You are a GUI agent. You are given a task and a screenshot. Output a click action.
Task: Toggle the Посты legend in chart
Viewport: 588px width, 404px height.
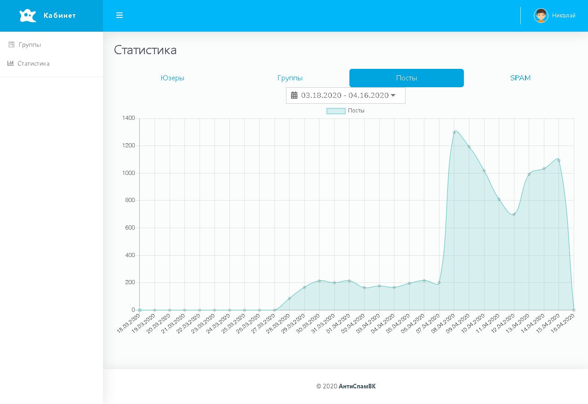(x=336, y=111)
